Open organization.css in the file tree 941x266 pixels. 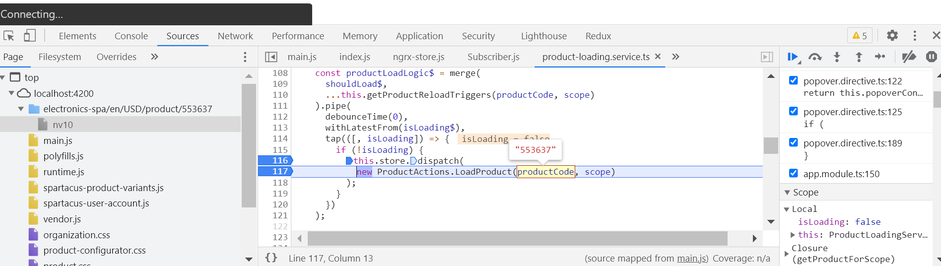[76, 235]
